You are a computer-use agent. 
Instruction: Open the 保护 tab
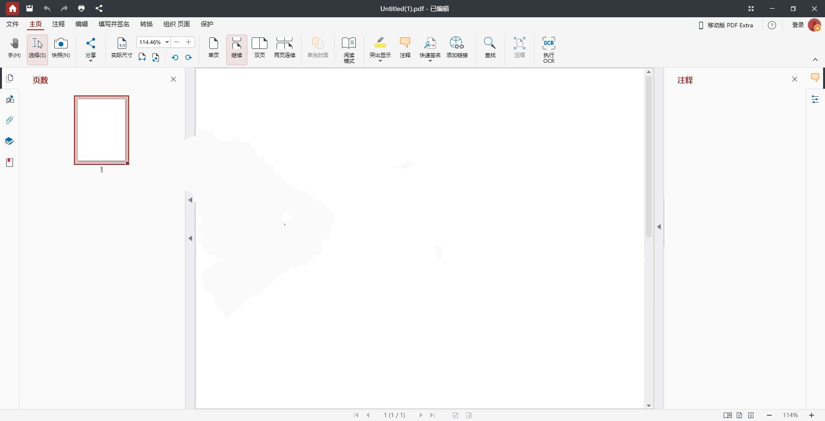pyautogui.click(x=207, y=24)
